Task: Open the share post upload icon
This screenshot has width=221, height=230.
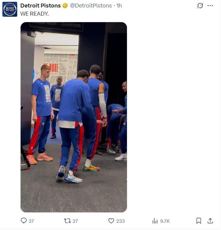Action: pos(210,221)
